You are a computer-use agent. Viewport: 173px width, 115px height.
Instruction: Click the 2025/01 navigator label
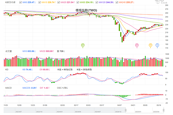point(138,112)
